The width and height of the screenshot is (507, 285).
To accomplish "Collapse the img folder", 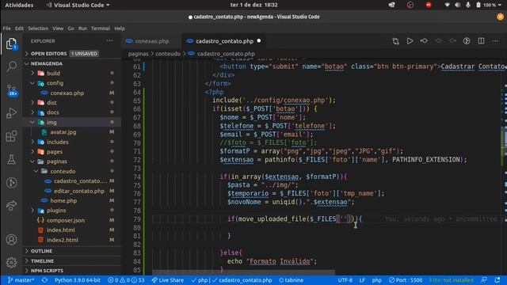I will [51, 123].
